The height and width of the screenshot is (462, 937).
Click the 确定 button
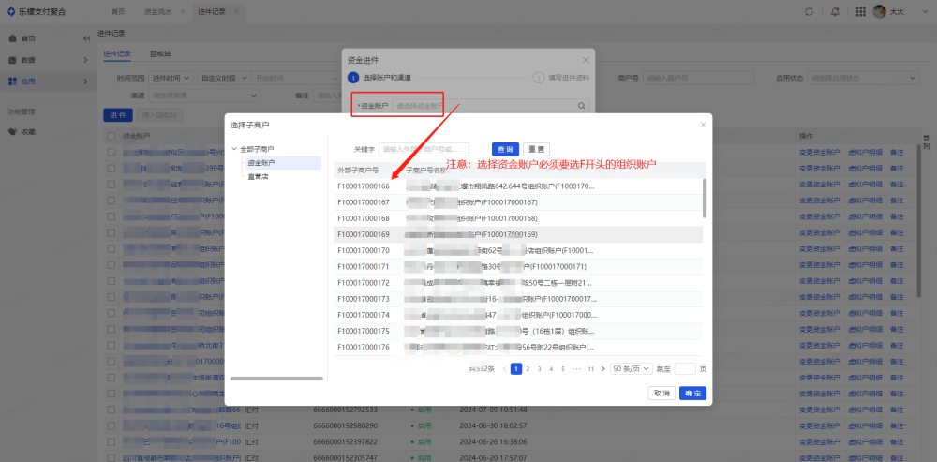[692, 394]
